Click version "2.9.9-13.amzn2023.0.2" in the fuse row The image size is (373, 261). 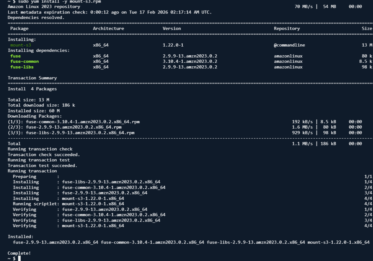(190, 56)
